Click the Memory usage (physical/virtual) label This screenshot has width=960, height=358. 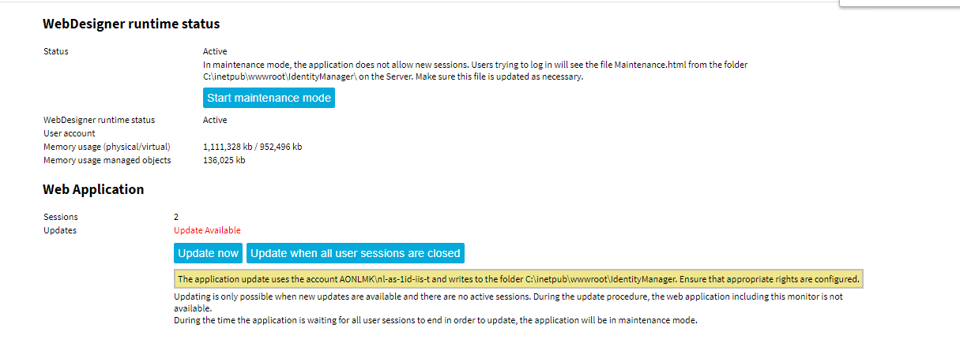[107, 147]
